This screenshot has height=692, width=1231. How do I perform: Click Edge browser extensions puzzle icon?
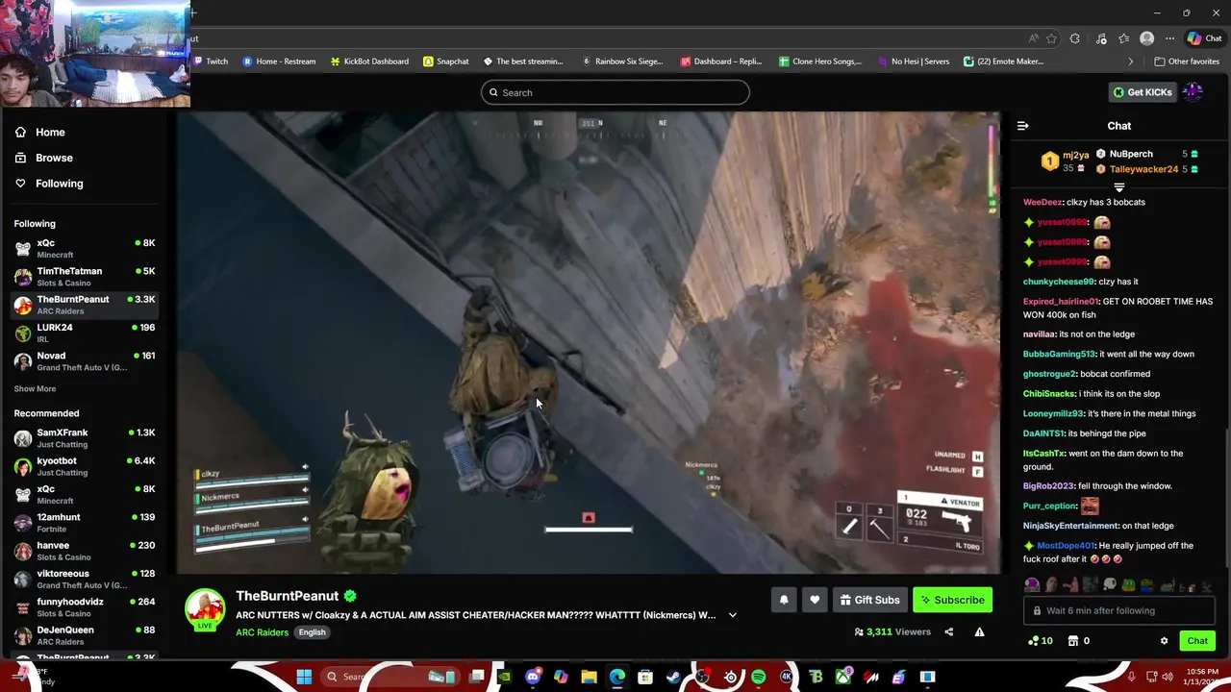(1075, 38)
